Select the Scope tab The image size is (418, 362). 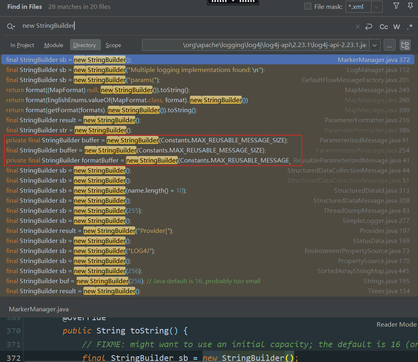[113, 45]
